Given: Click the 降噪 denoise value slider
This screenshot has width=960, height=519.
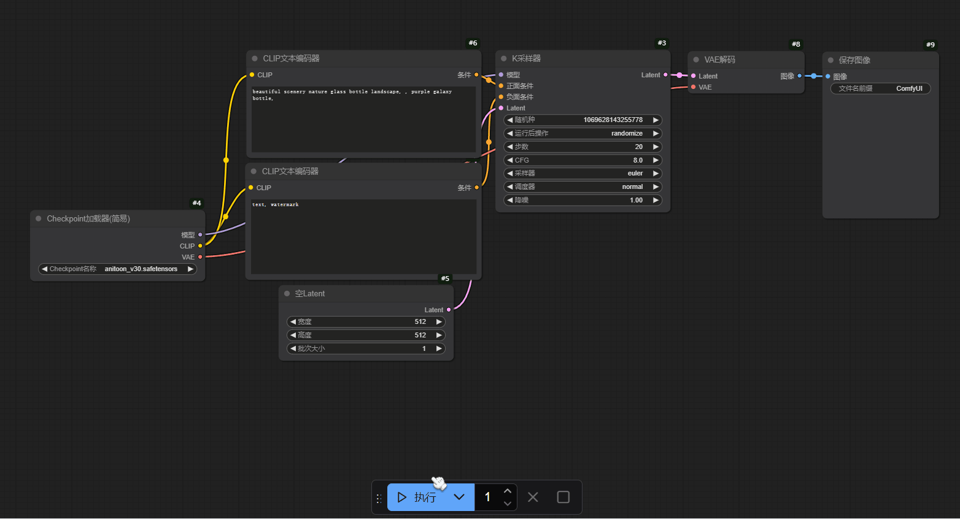Looking at the screenshot, I should point(582,200).
